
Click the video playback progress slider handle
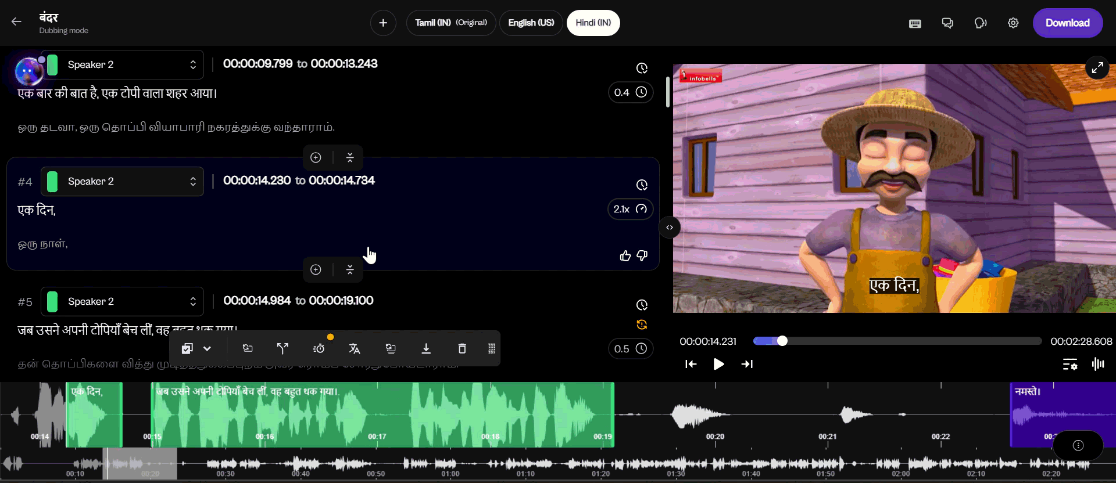coord(782,341)
